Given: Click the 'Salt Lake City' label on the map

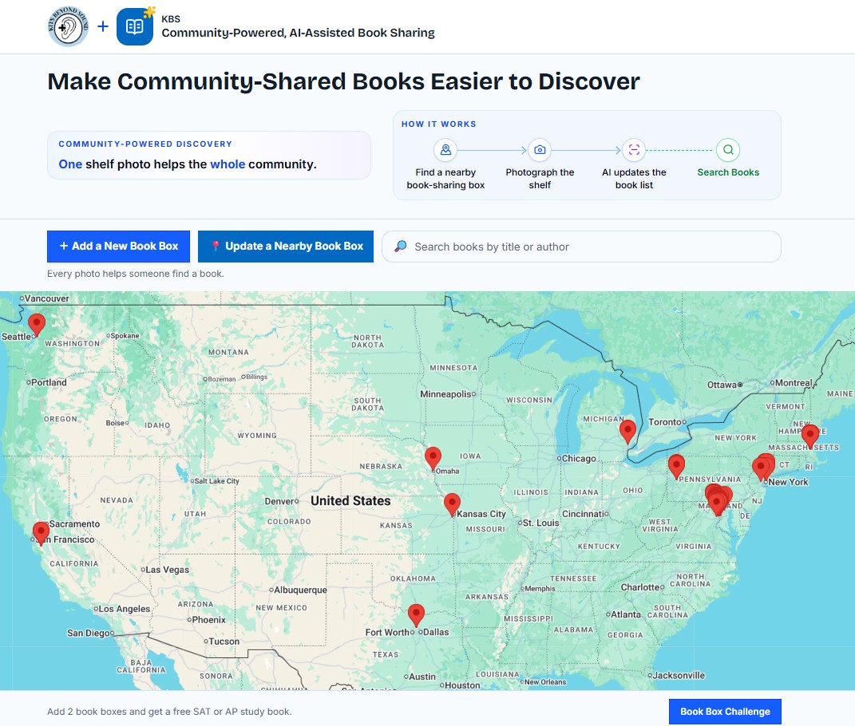Looking at the screenshot, I should coord(217,481).
